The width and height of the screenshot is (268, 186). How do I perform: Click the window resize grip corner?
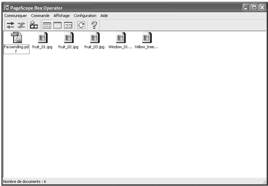click(x=264, y=182)
